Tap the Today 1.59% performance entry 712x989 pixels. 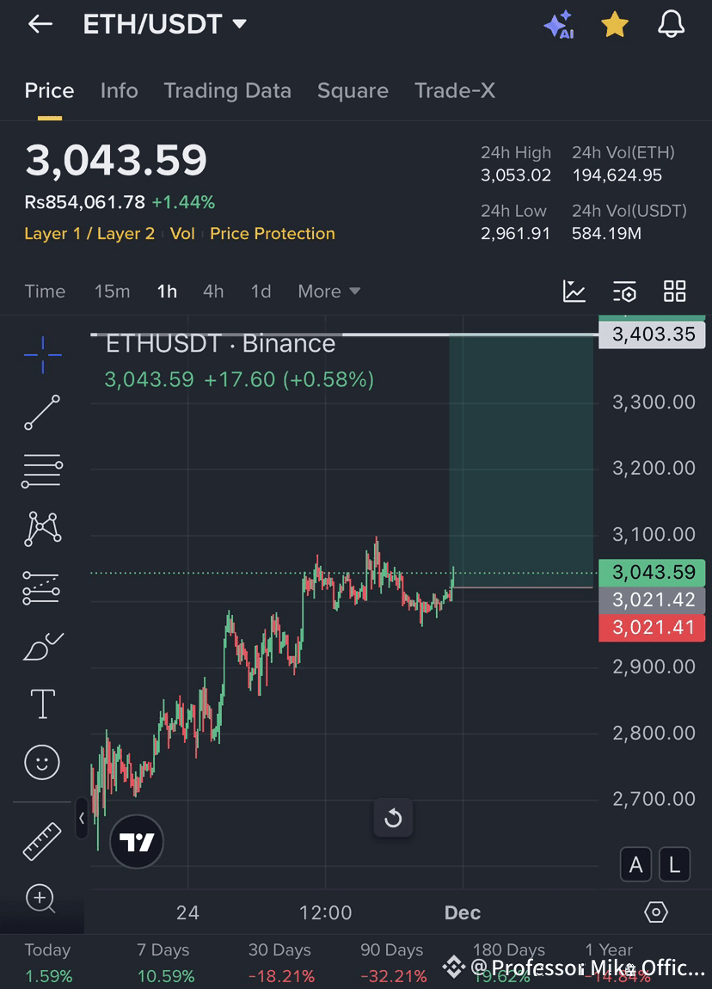48,963
